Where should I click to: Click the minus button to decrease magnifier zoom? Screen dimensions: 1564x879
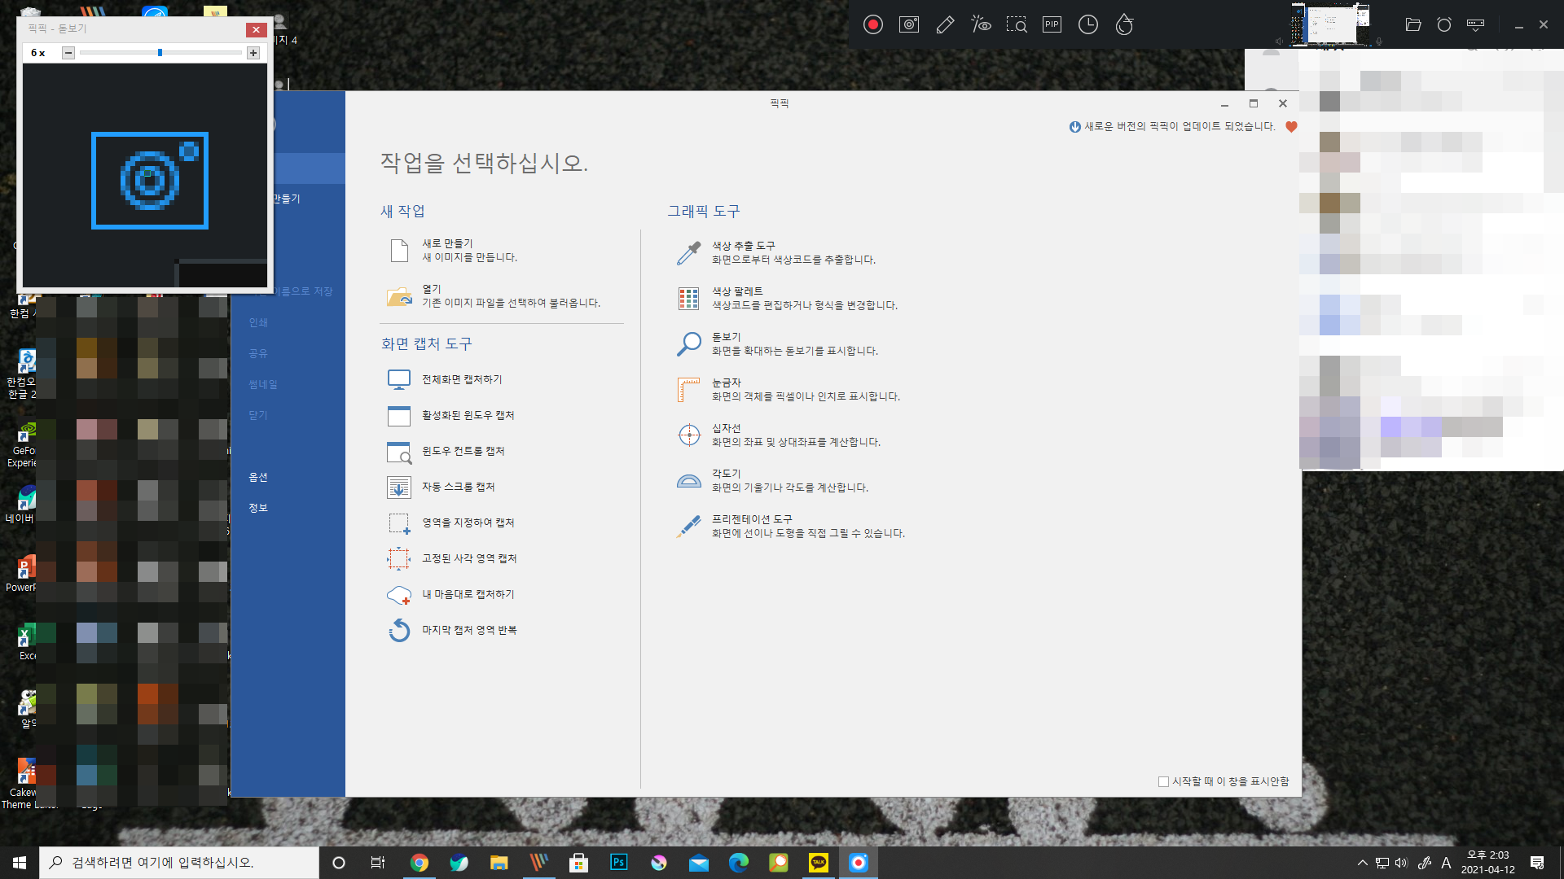click(x=68, y=53)
